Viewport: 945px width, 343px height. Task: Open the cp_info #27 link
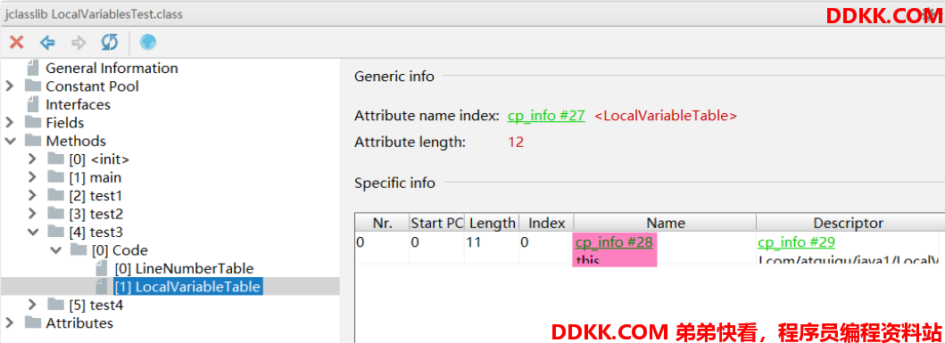tap(546, 116)
